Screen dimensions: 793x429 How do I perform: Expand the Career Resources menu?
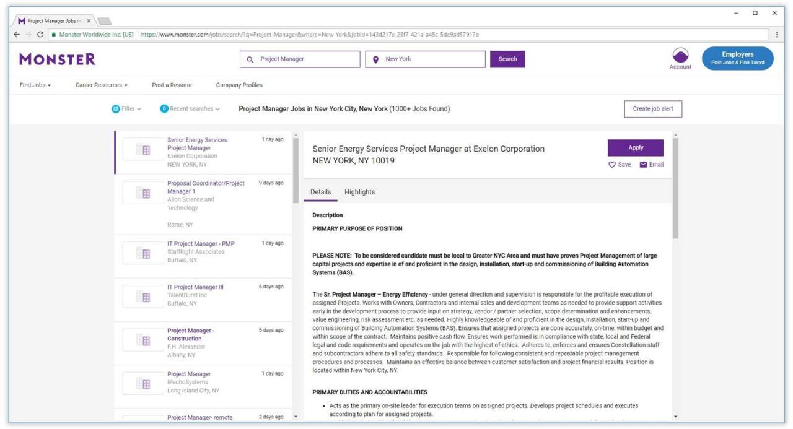(102, 85)
